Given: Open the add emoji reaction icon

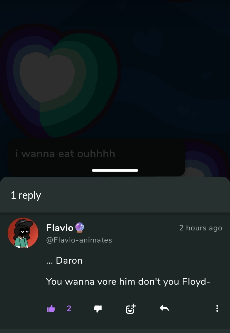Looking at the screenshot, I should coord(131,309).
